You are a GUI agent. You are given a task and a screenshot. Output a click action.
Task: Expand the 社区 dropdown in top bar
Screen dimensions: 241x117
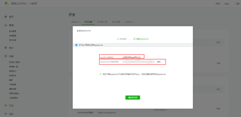[x=227, y=4]
